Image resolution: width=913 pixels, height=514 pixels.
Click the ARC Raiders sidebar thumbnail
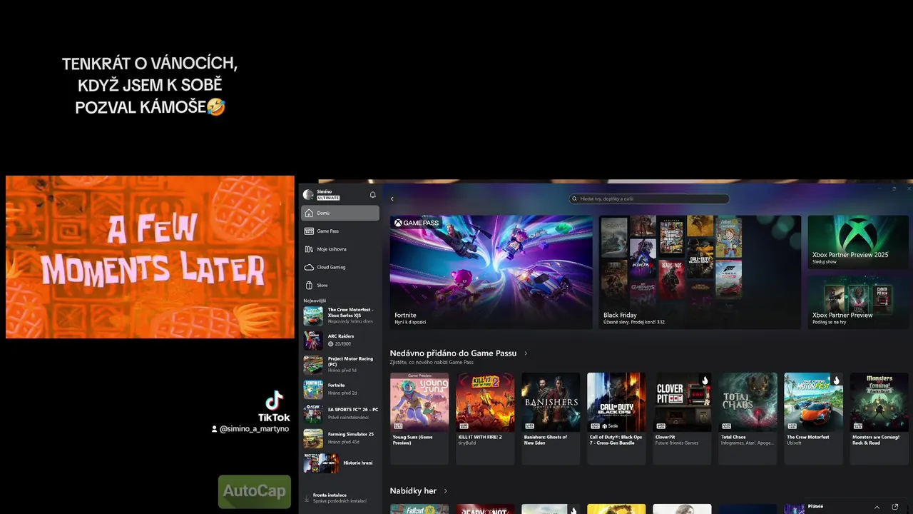coord(313,341)
